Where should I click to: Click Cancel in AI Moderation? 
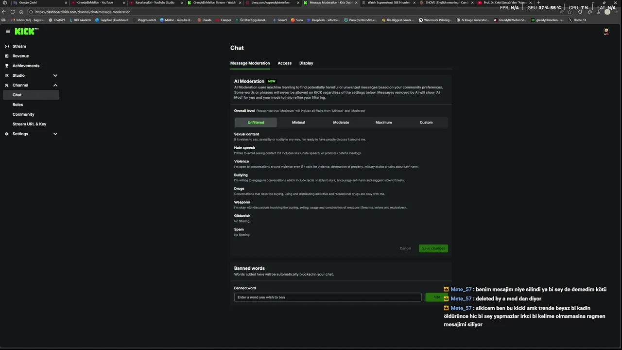pos(405,248)
